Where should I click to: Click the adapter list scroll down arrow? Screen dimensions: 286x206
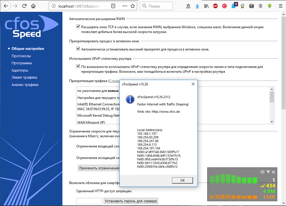click(x=272, y=122)
